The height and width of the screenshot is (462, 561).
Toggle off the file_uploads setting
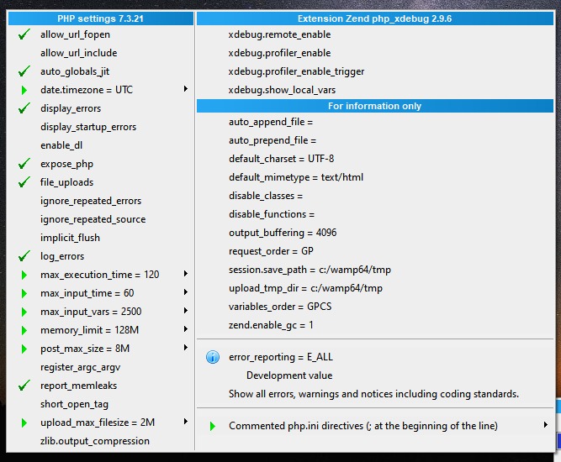[66, 182]
